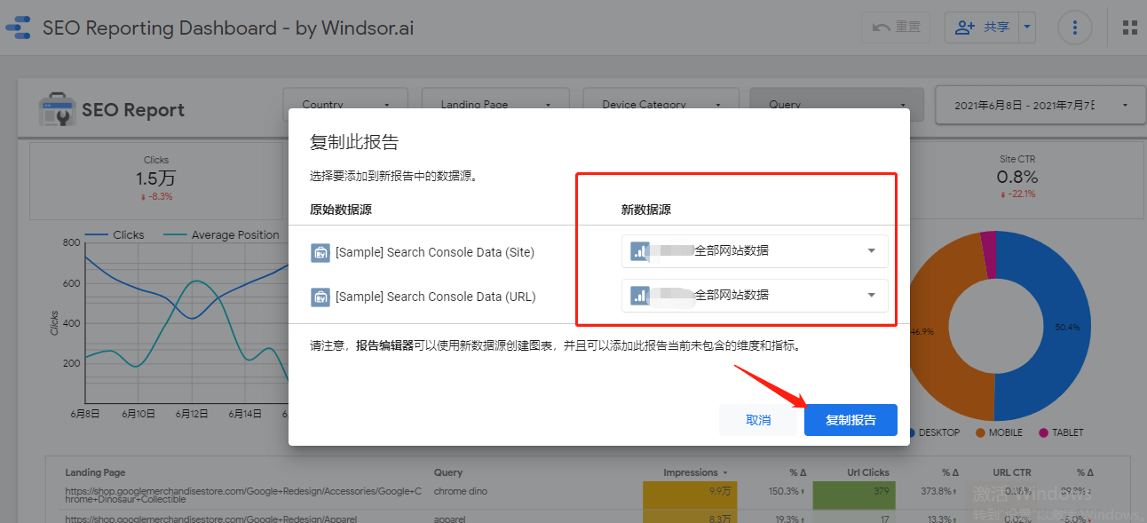
Task: Click Search Console Data (Site) source icon
Action: 320,252
